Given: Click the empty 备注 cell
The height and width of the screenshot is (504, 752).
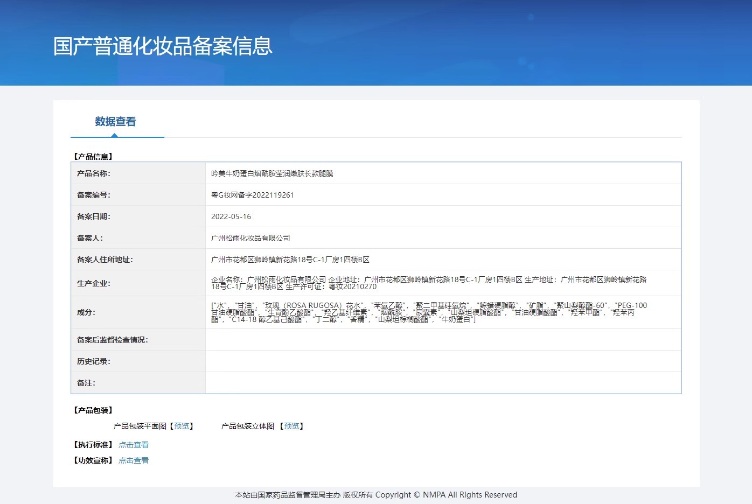Looking at the screenshot, I should (x=443, y=383).
